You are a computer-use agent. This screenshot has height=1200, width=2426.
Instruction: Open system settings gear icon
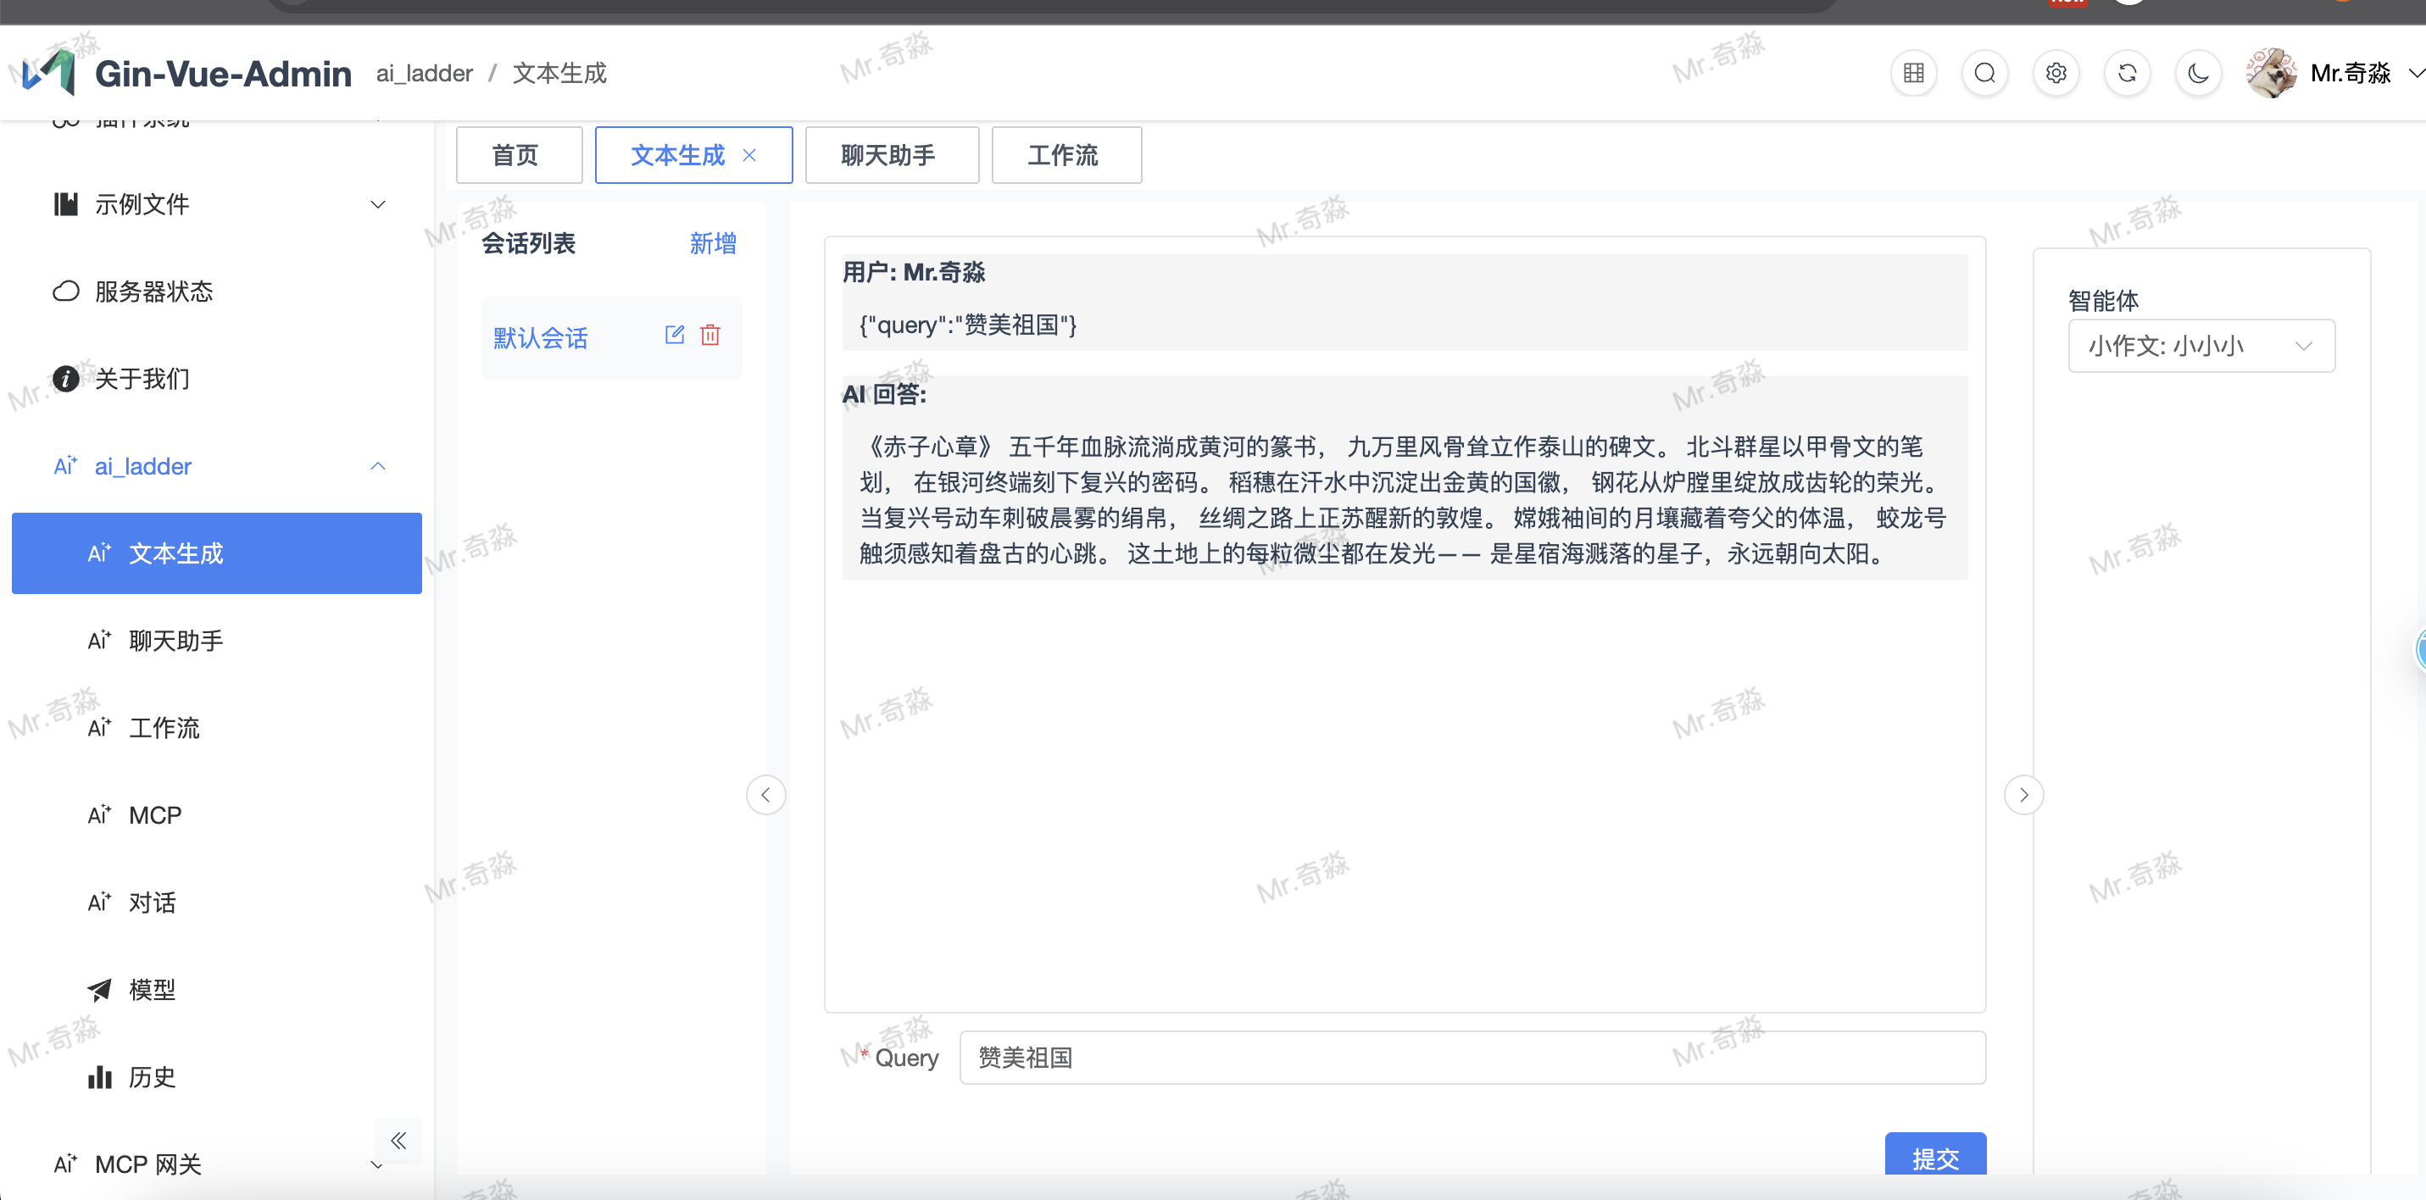(x=2056, y=73)
